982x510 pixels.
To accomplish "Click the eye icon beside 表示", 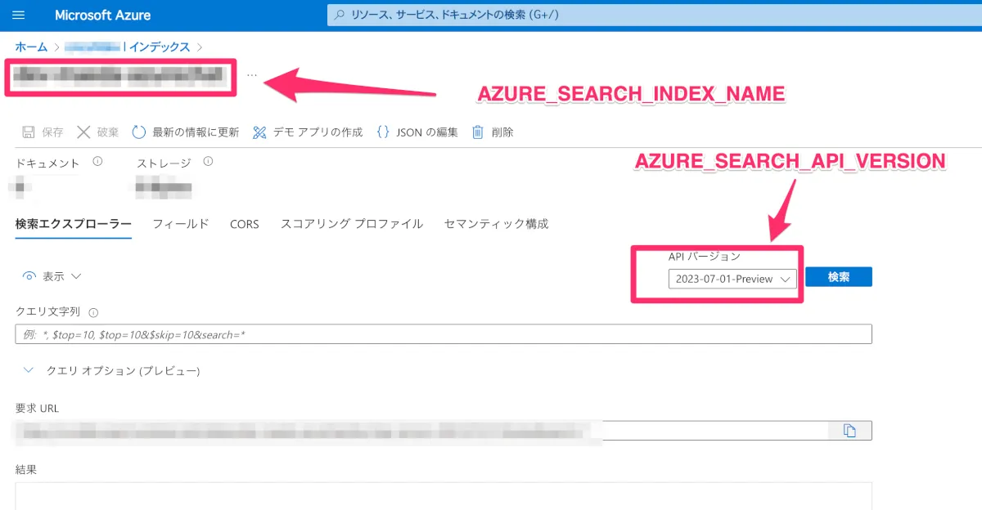I will coord(29,276).
